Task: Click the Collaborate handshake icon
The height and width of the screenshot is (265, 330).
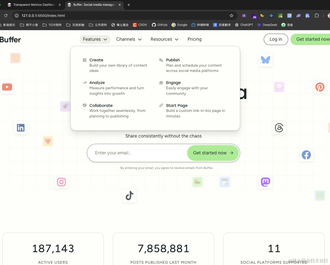Action: coord(85,105)
